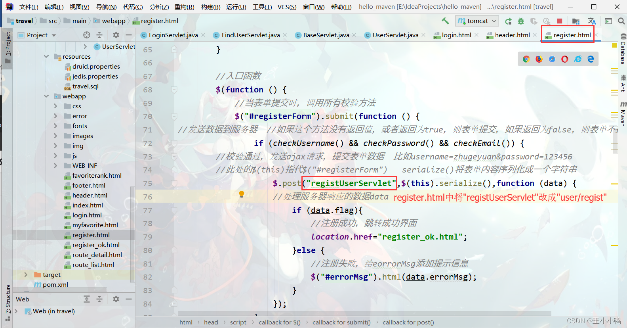The image size is (627, 328).
Task: Expand the target folder
Action: pyautogui.click(x=26, y=275)
